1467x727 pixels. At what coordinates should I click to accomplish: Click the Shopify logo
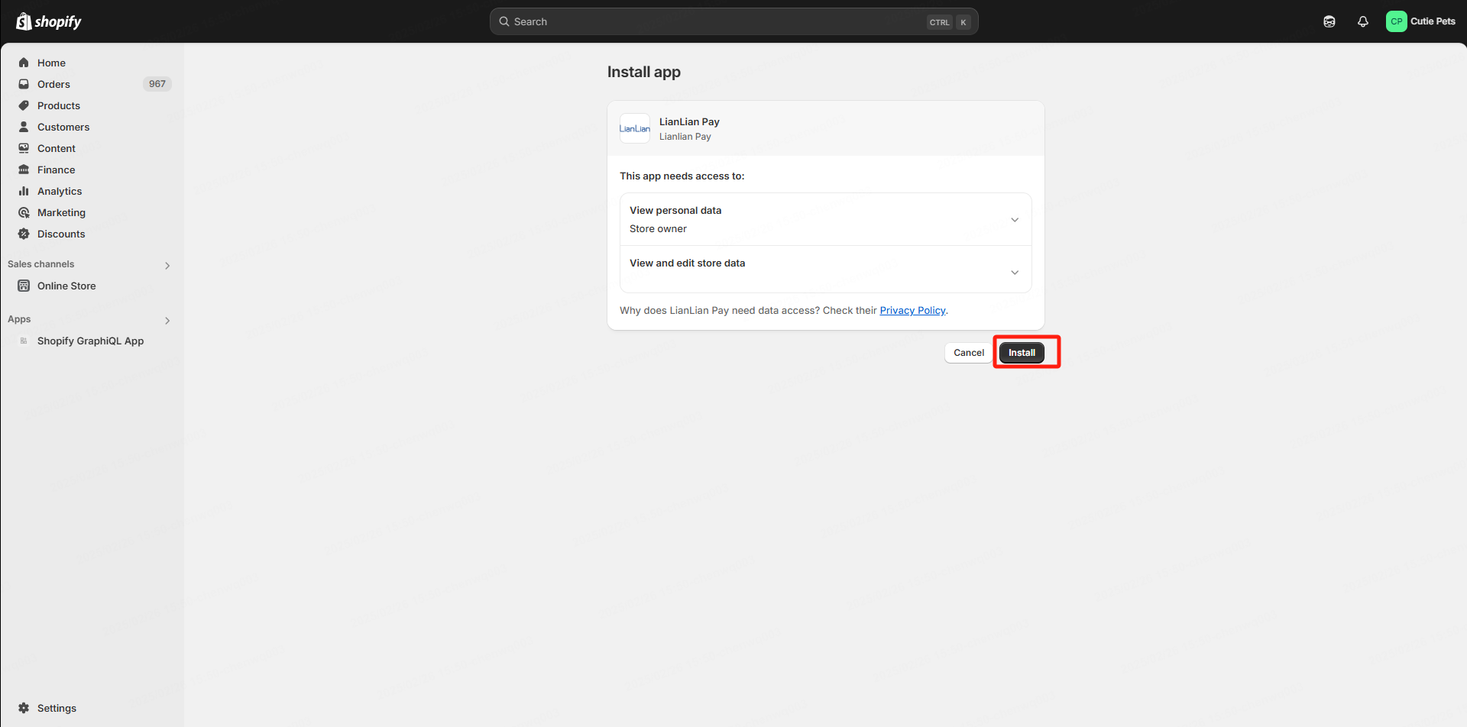[49, 21]
